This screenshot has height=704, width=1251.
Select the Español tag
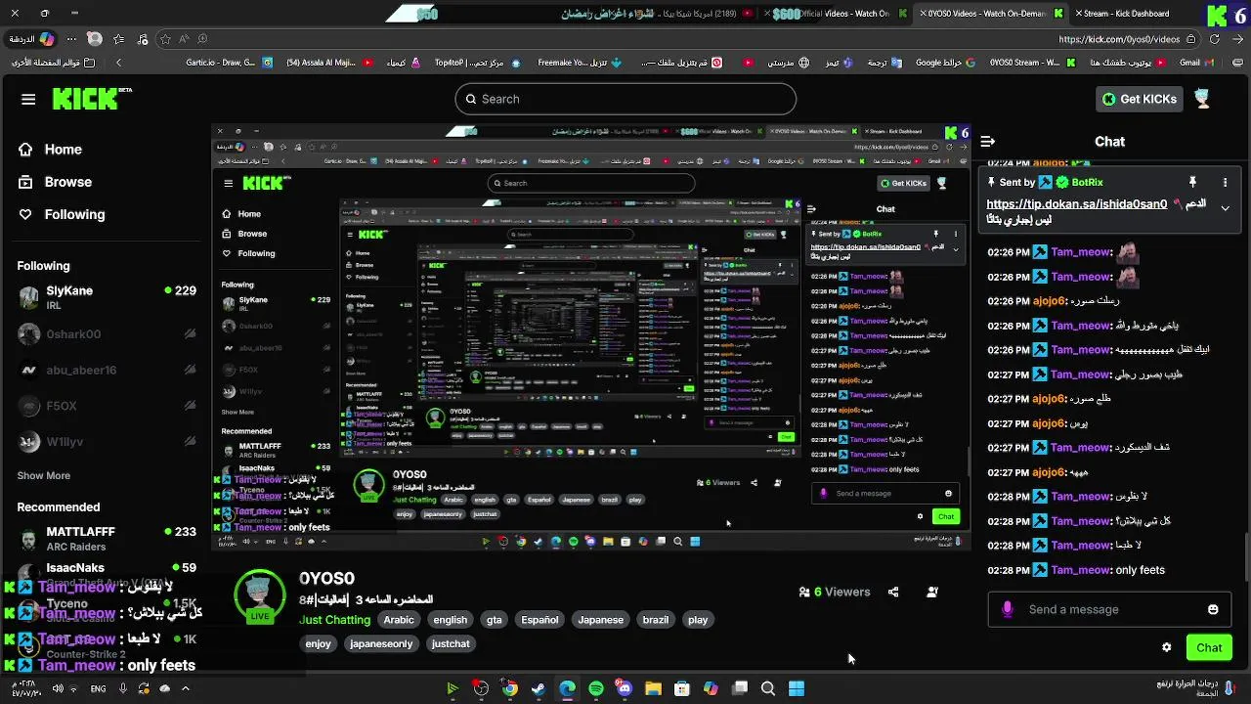tap(539, 620)
